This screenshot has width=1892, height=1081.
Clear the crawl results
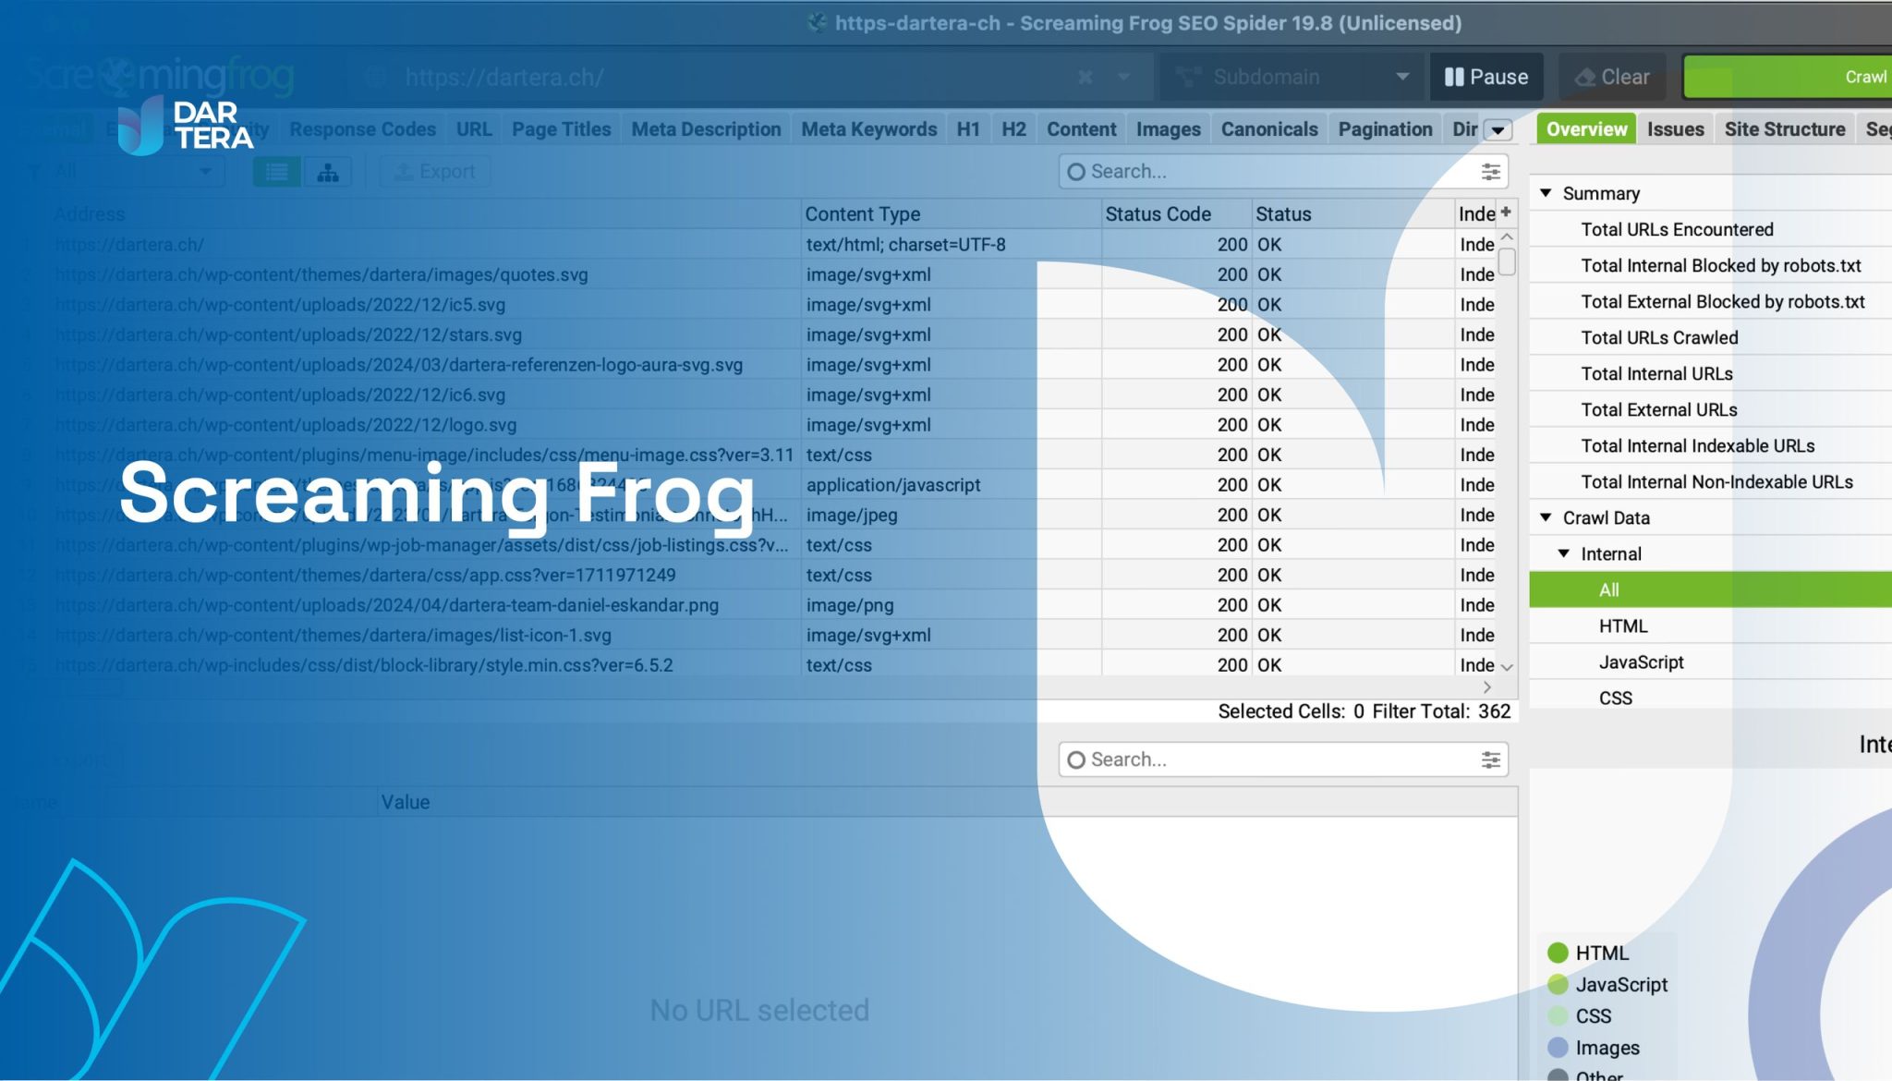coord(1611,77)
